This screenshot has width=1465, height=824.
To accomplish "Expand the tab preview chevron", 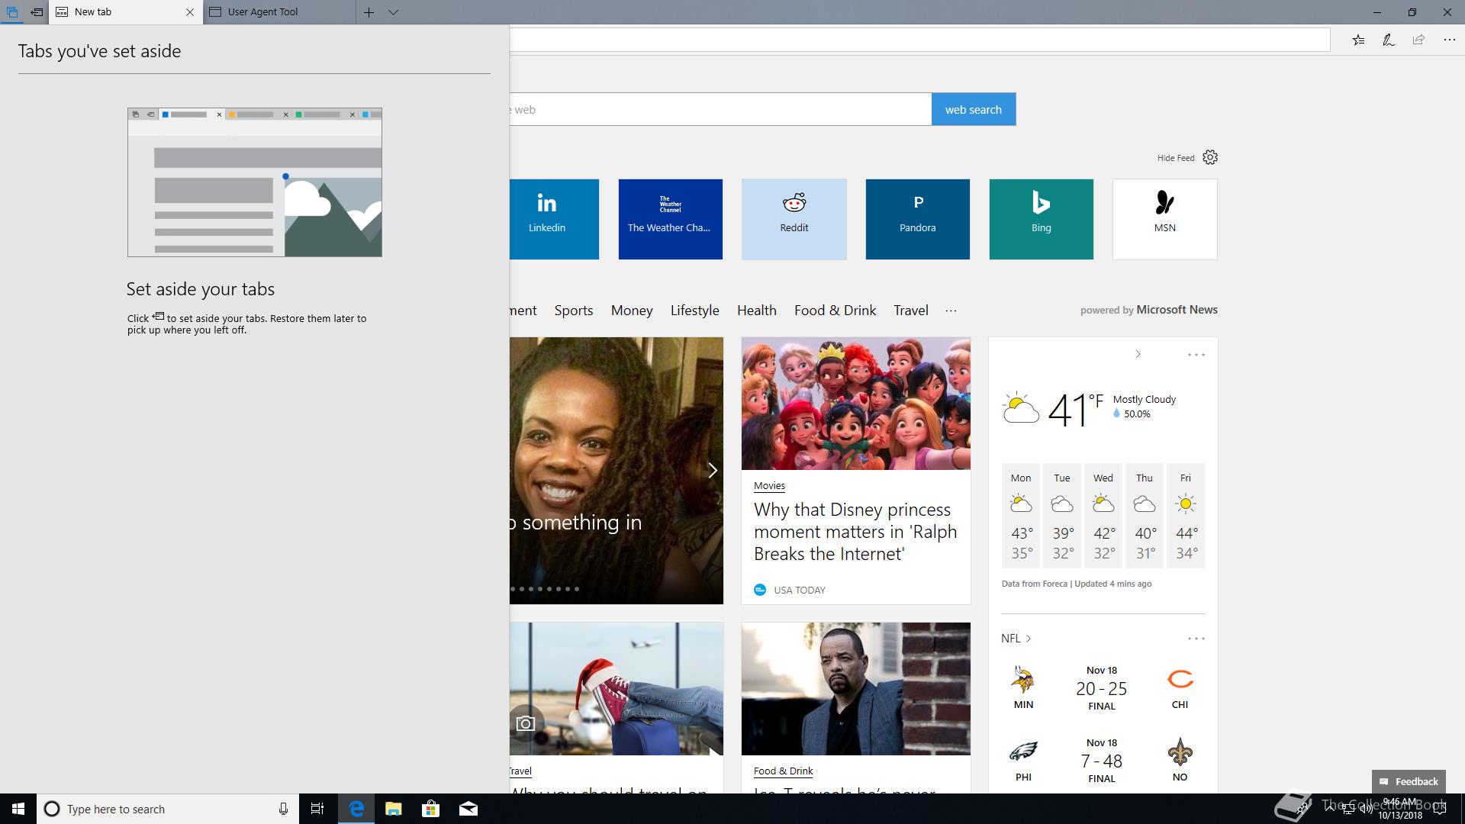I will (393, 12).
